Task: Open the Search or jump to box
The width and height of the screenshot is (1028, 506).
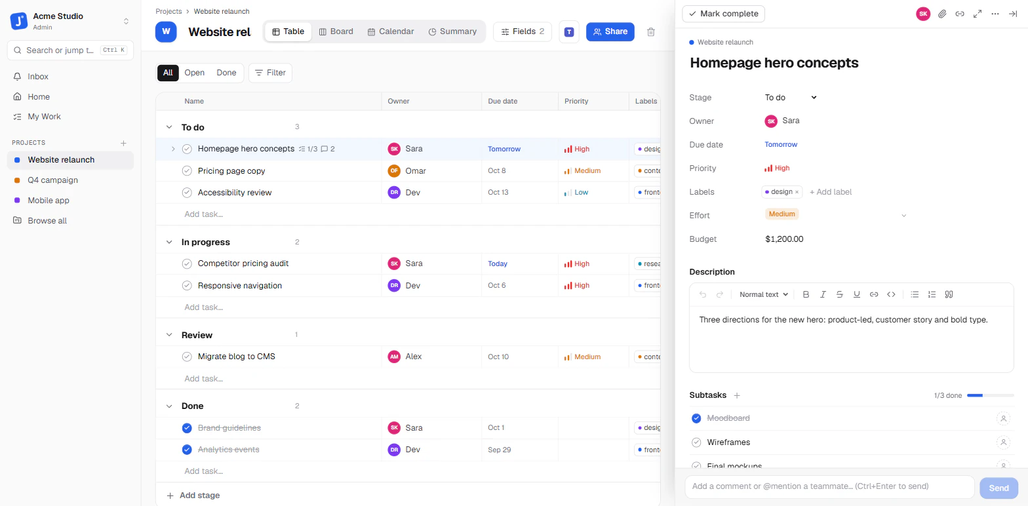Action: pos(70,50)
